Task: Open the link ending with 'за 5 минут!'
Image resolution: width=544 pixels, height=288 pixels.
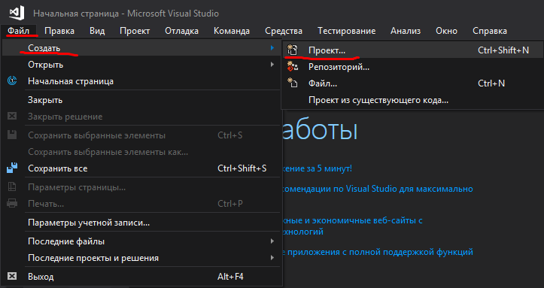Action: (318, 168)
